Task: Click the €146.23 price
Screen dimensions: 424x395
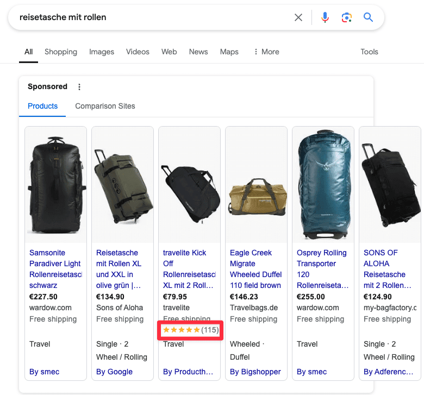Action: [244, 297]
